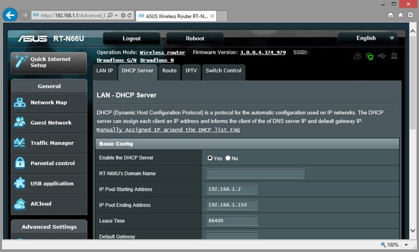
Task: Switch to the DHCP Server tab
Action: tap(137, 71)
